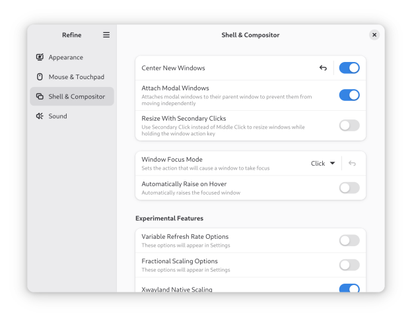Image resolution: width=412 pixels, height=322 pixels.
Task: Close the Refine window with the X
Action: 374,35
